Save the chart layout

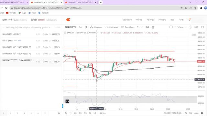179,27
